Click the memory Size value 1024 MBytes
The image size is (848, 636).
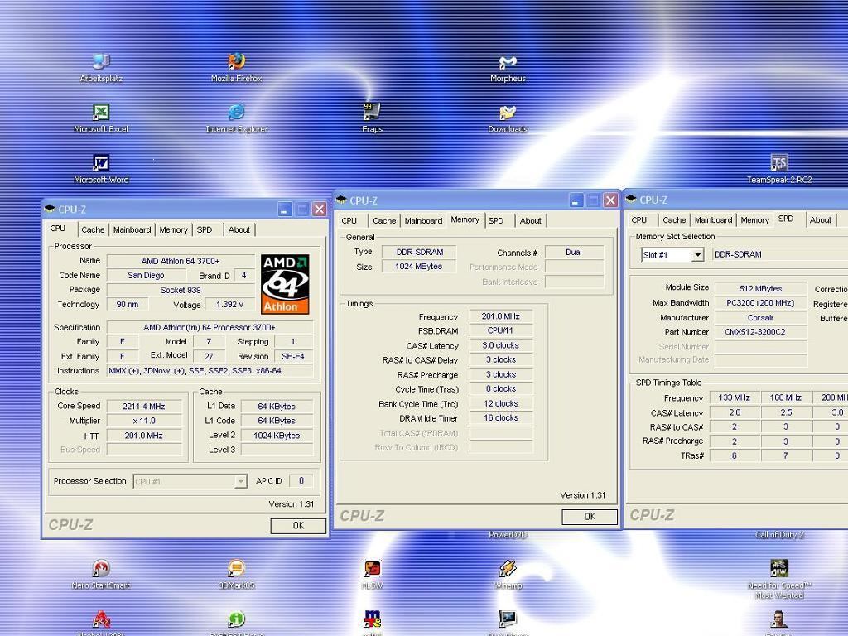pos(418,267)
